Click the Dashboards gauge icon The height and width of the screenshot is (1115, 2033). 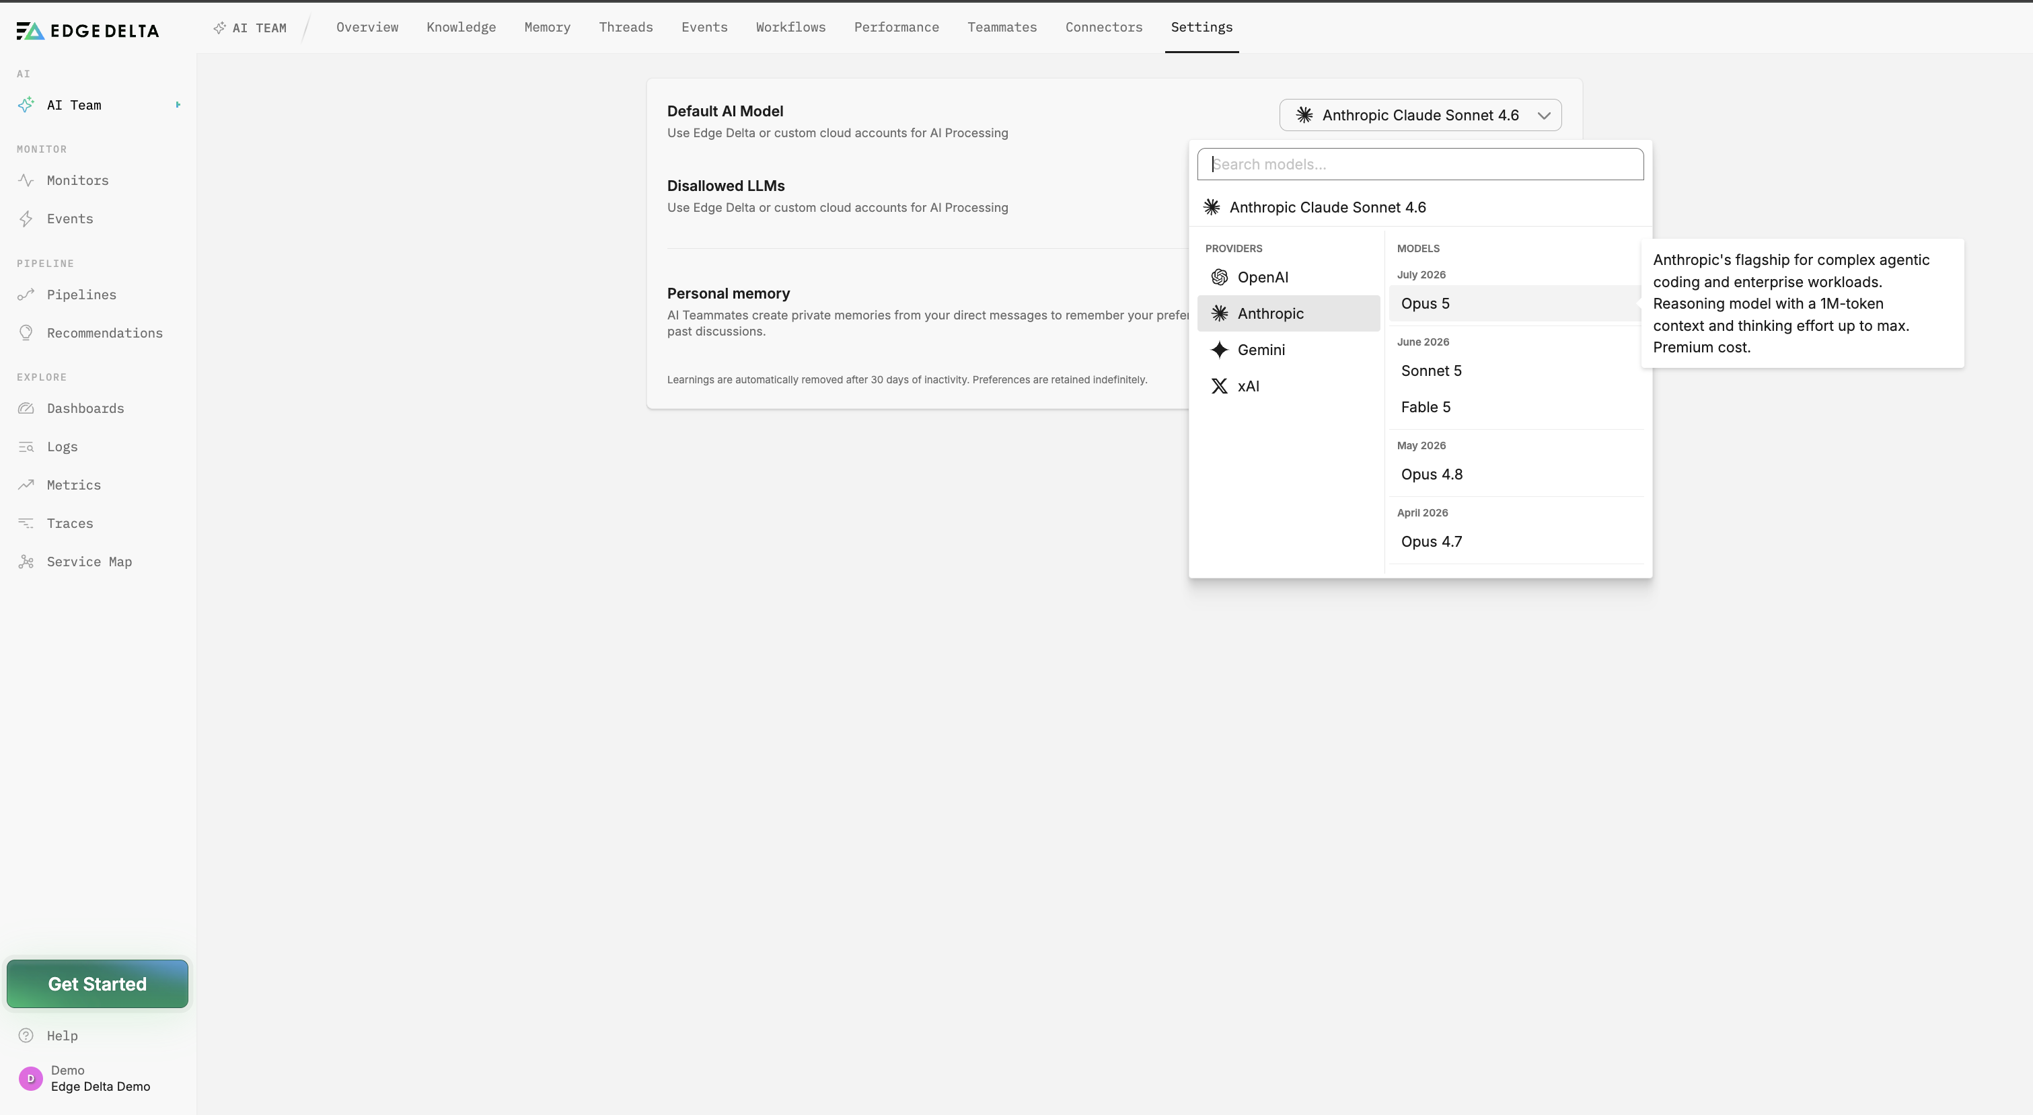pos(26,409)
